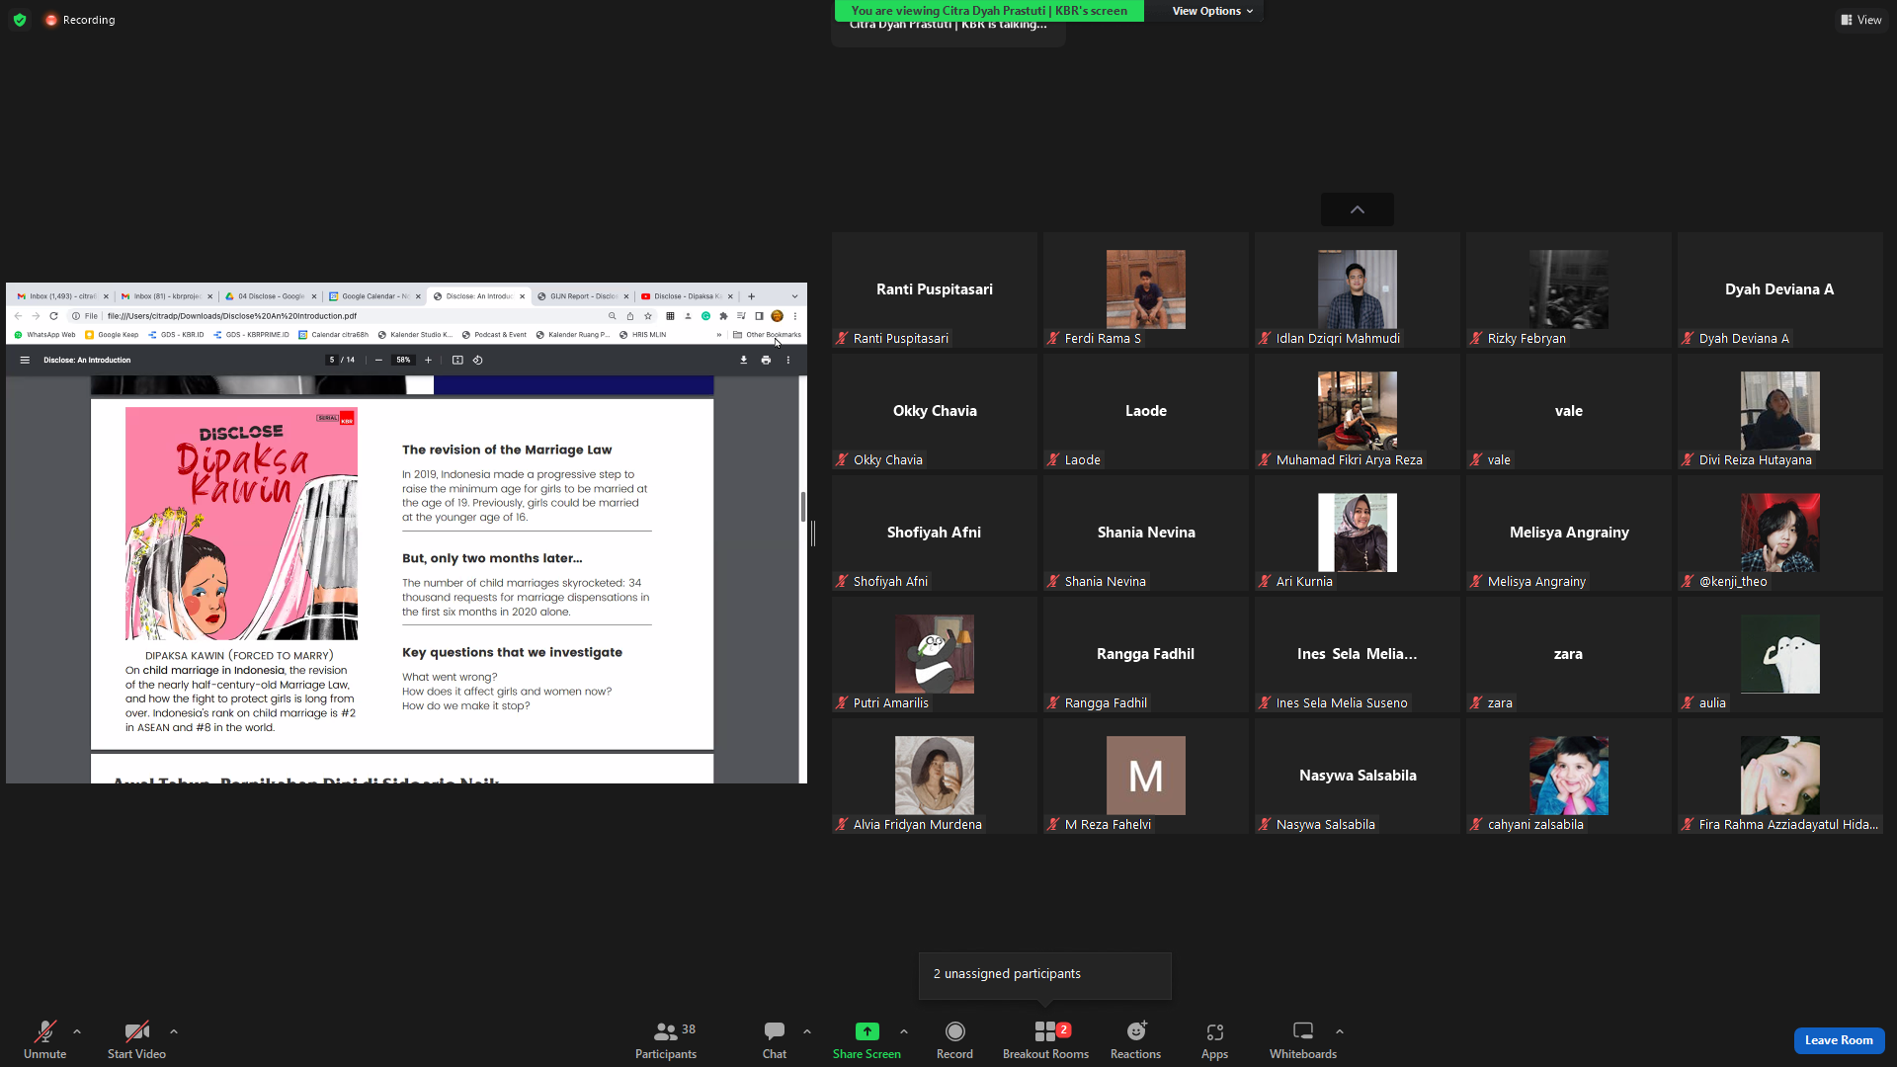The width and height of the screenshot is (1897, 1067).
Task: Open the Google Keep bookmark
Action: coord(112,335)
